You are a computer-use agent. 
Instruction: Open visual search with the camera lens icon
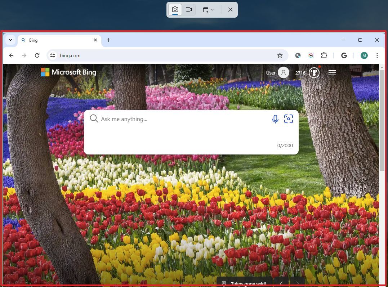[x=288, y=119]
